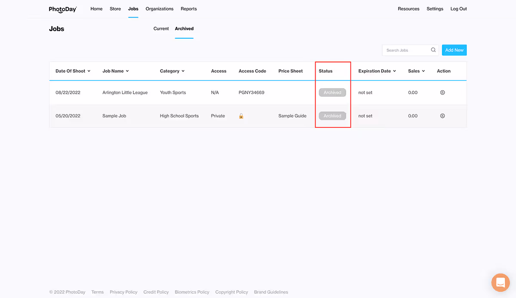Sort by Job Name column arrow
Screen dimensions: 516x298
(127, 71)
